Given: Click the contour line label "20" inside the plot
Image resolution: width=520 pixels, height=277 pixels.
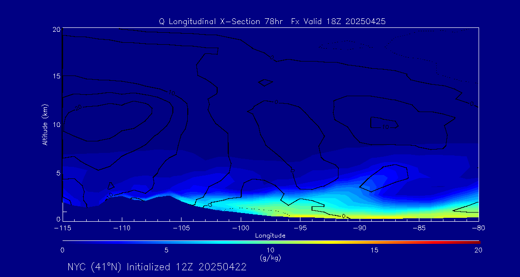Looking at the screenshot, I should tap(78, 108).
